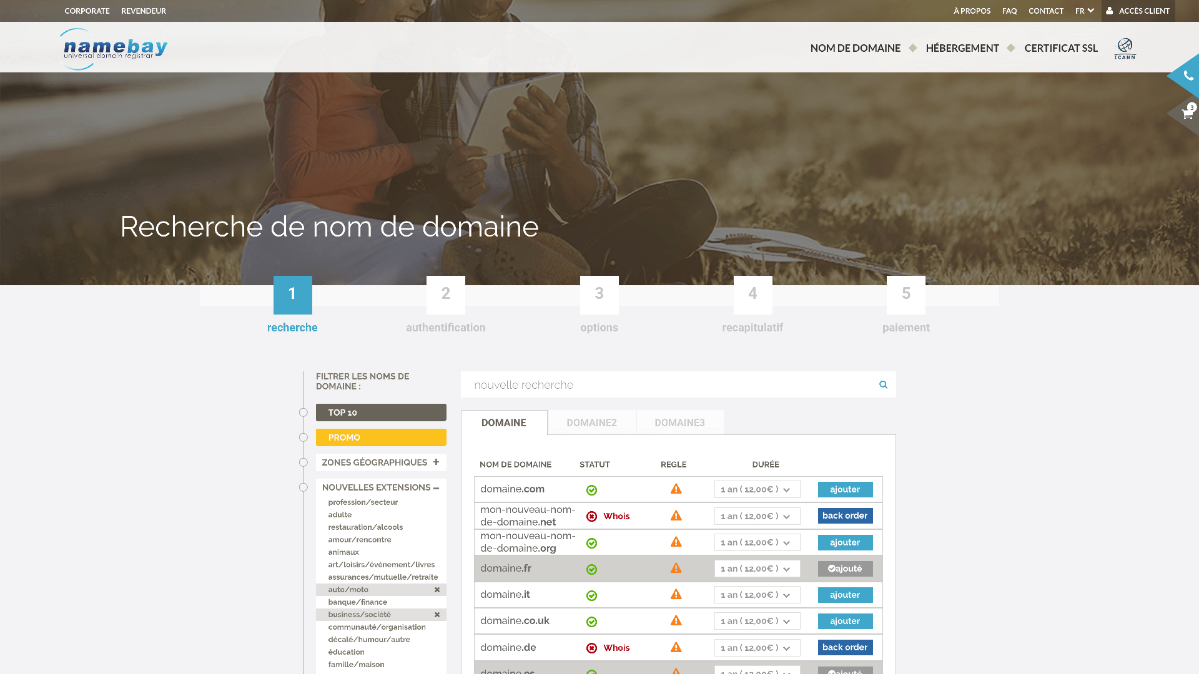
Task: Click the unavailable status icon for domaine.de
Action: (x=591, y=648)
